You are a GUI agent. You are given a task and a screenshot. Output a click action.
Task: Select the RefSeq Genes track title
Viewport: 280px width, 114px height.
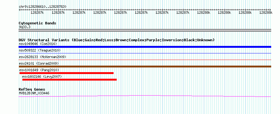(x=32, y=89)
